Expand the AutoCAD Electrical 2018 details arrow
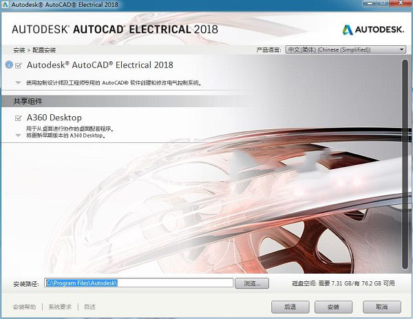The image size is (413, 319). [x=19, y=82]
